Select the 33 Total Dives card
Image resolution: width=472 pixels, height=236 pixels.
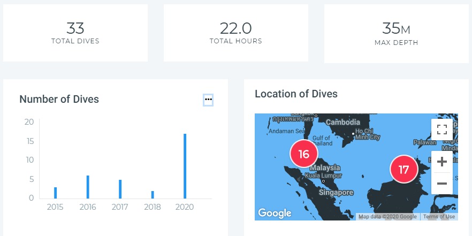pos(75,33)
